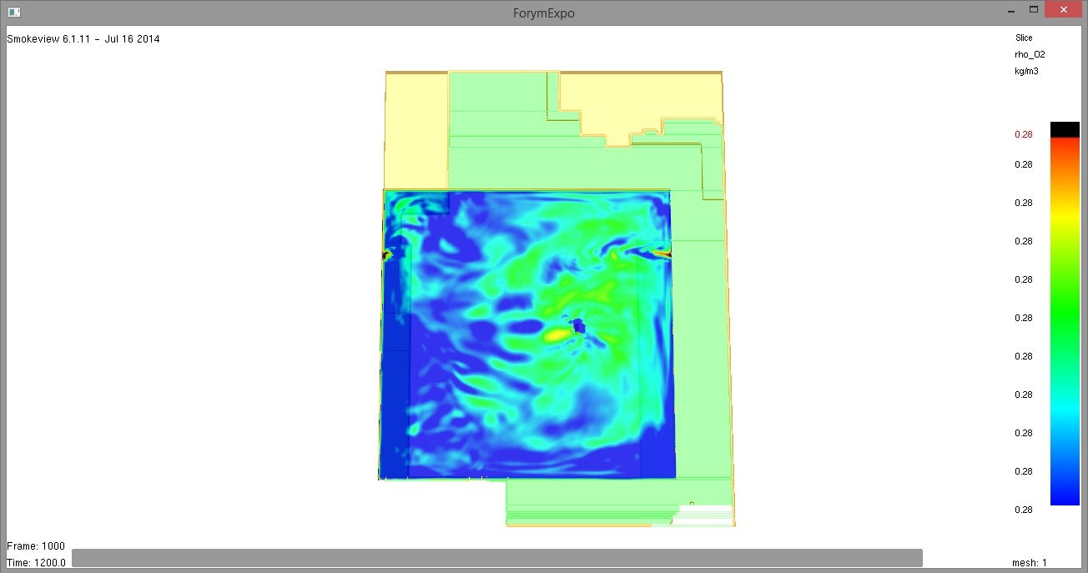Click the yellow hot spot in the slice
The width and height of the screenshot is (1088, 573).
click(557, 334)
